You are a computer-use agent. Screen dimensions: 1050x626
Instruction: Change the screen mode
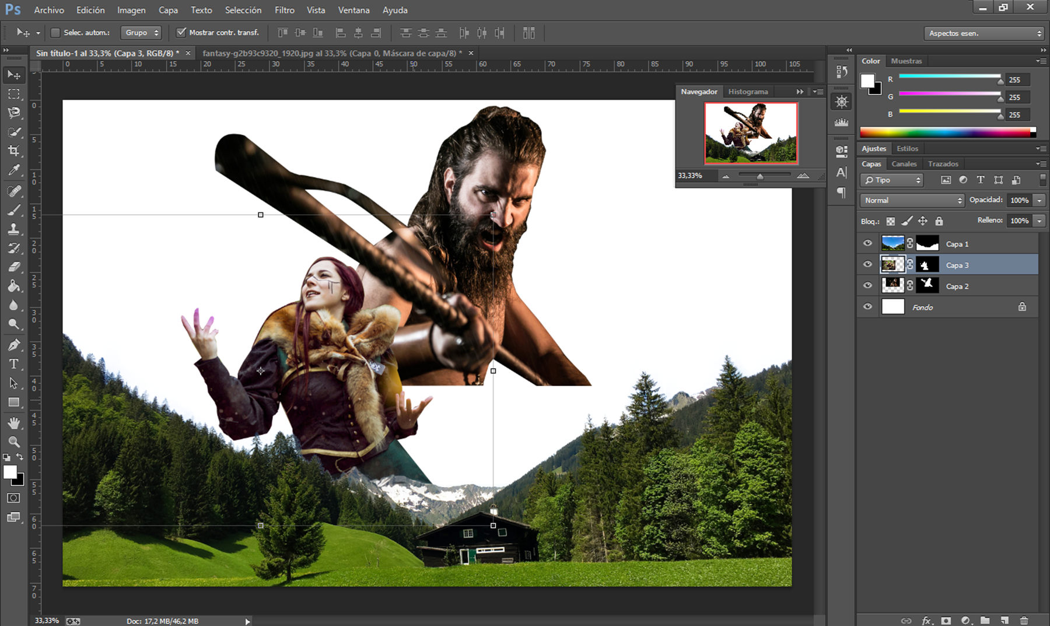click(x=14, y=517)
